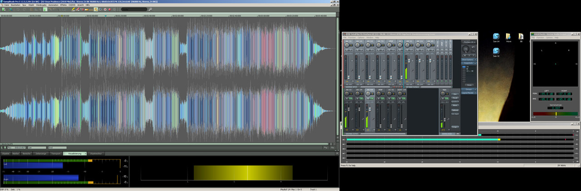The image size is (581, 191).
Task: Toggle the highlighted green grid toolbar icon
Action: [45, 9]
